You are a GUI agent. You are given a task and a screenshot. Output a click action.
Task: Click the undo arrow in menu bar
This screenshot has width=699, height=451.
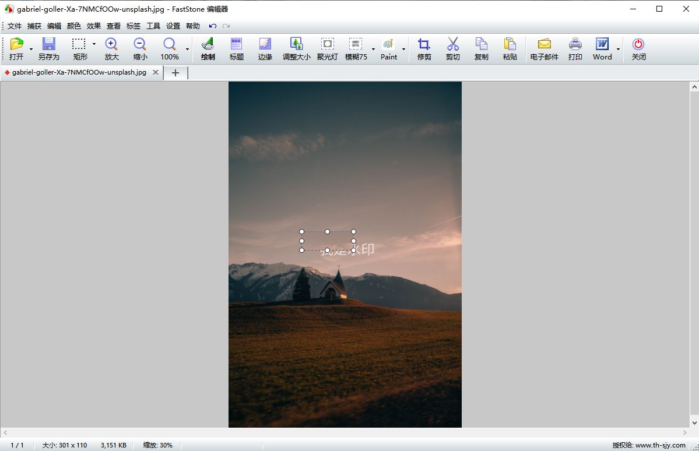[x=212, y=26]
